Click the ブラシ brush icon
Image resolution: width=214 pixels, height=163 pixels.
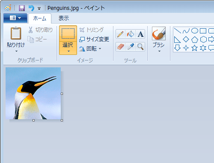tap(159, 33)
